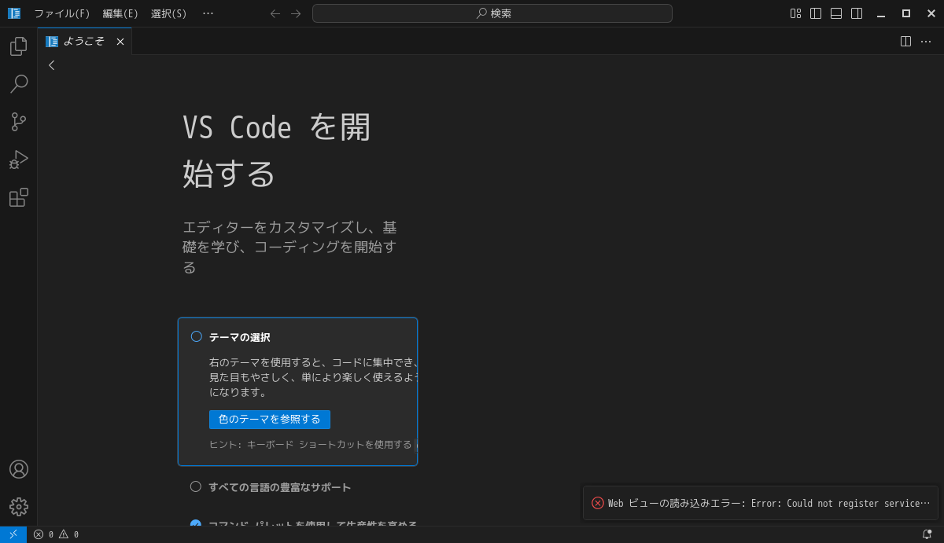Click the Web ビュー error notification text
Viewport: 944px width, 543px height.
(x=769, y=504)
